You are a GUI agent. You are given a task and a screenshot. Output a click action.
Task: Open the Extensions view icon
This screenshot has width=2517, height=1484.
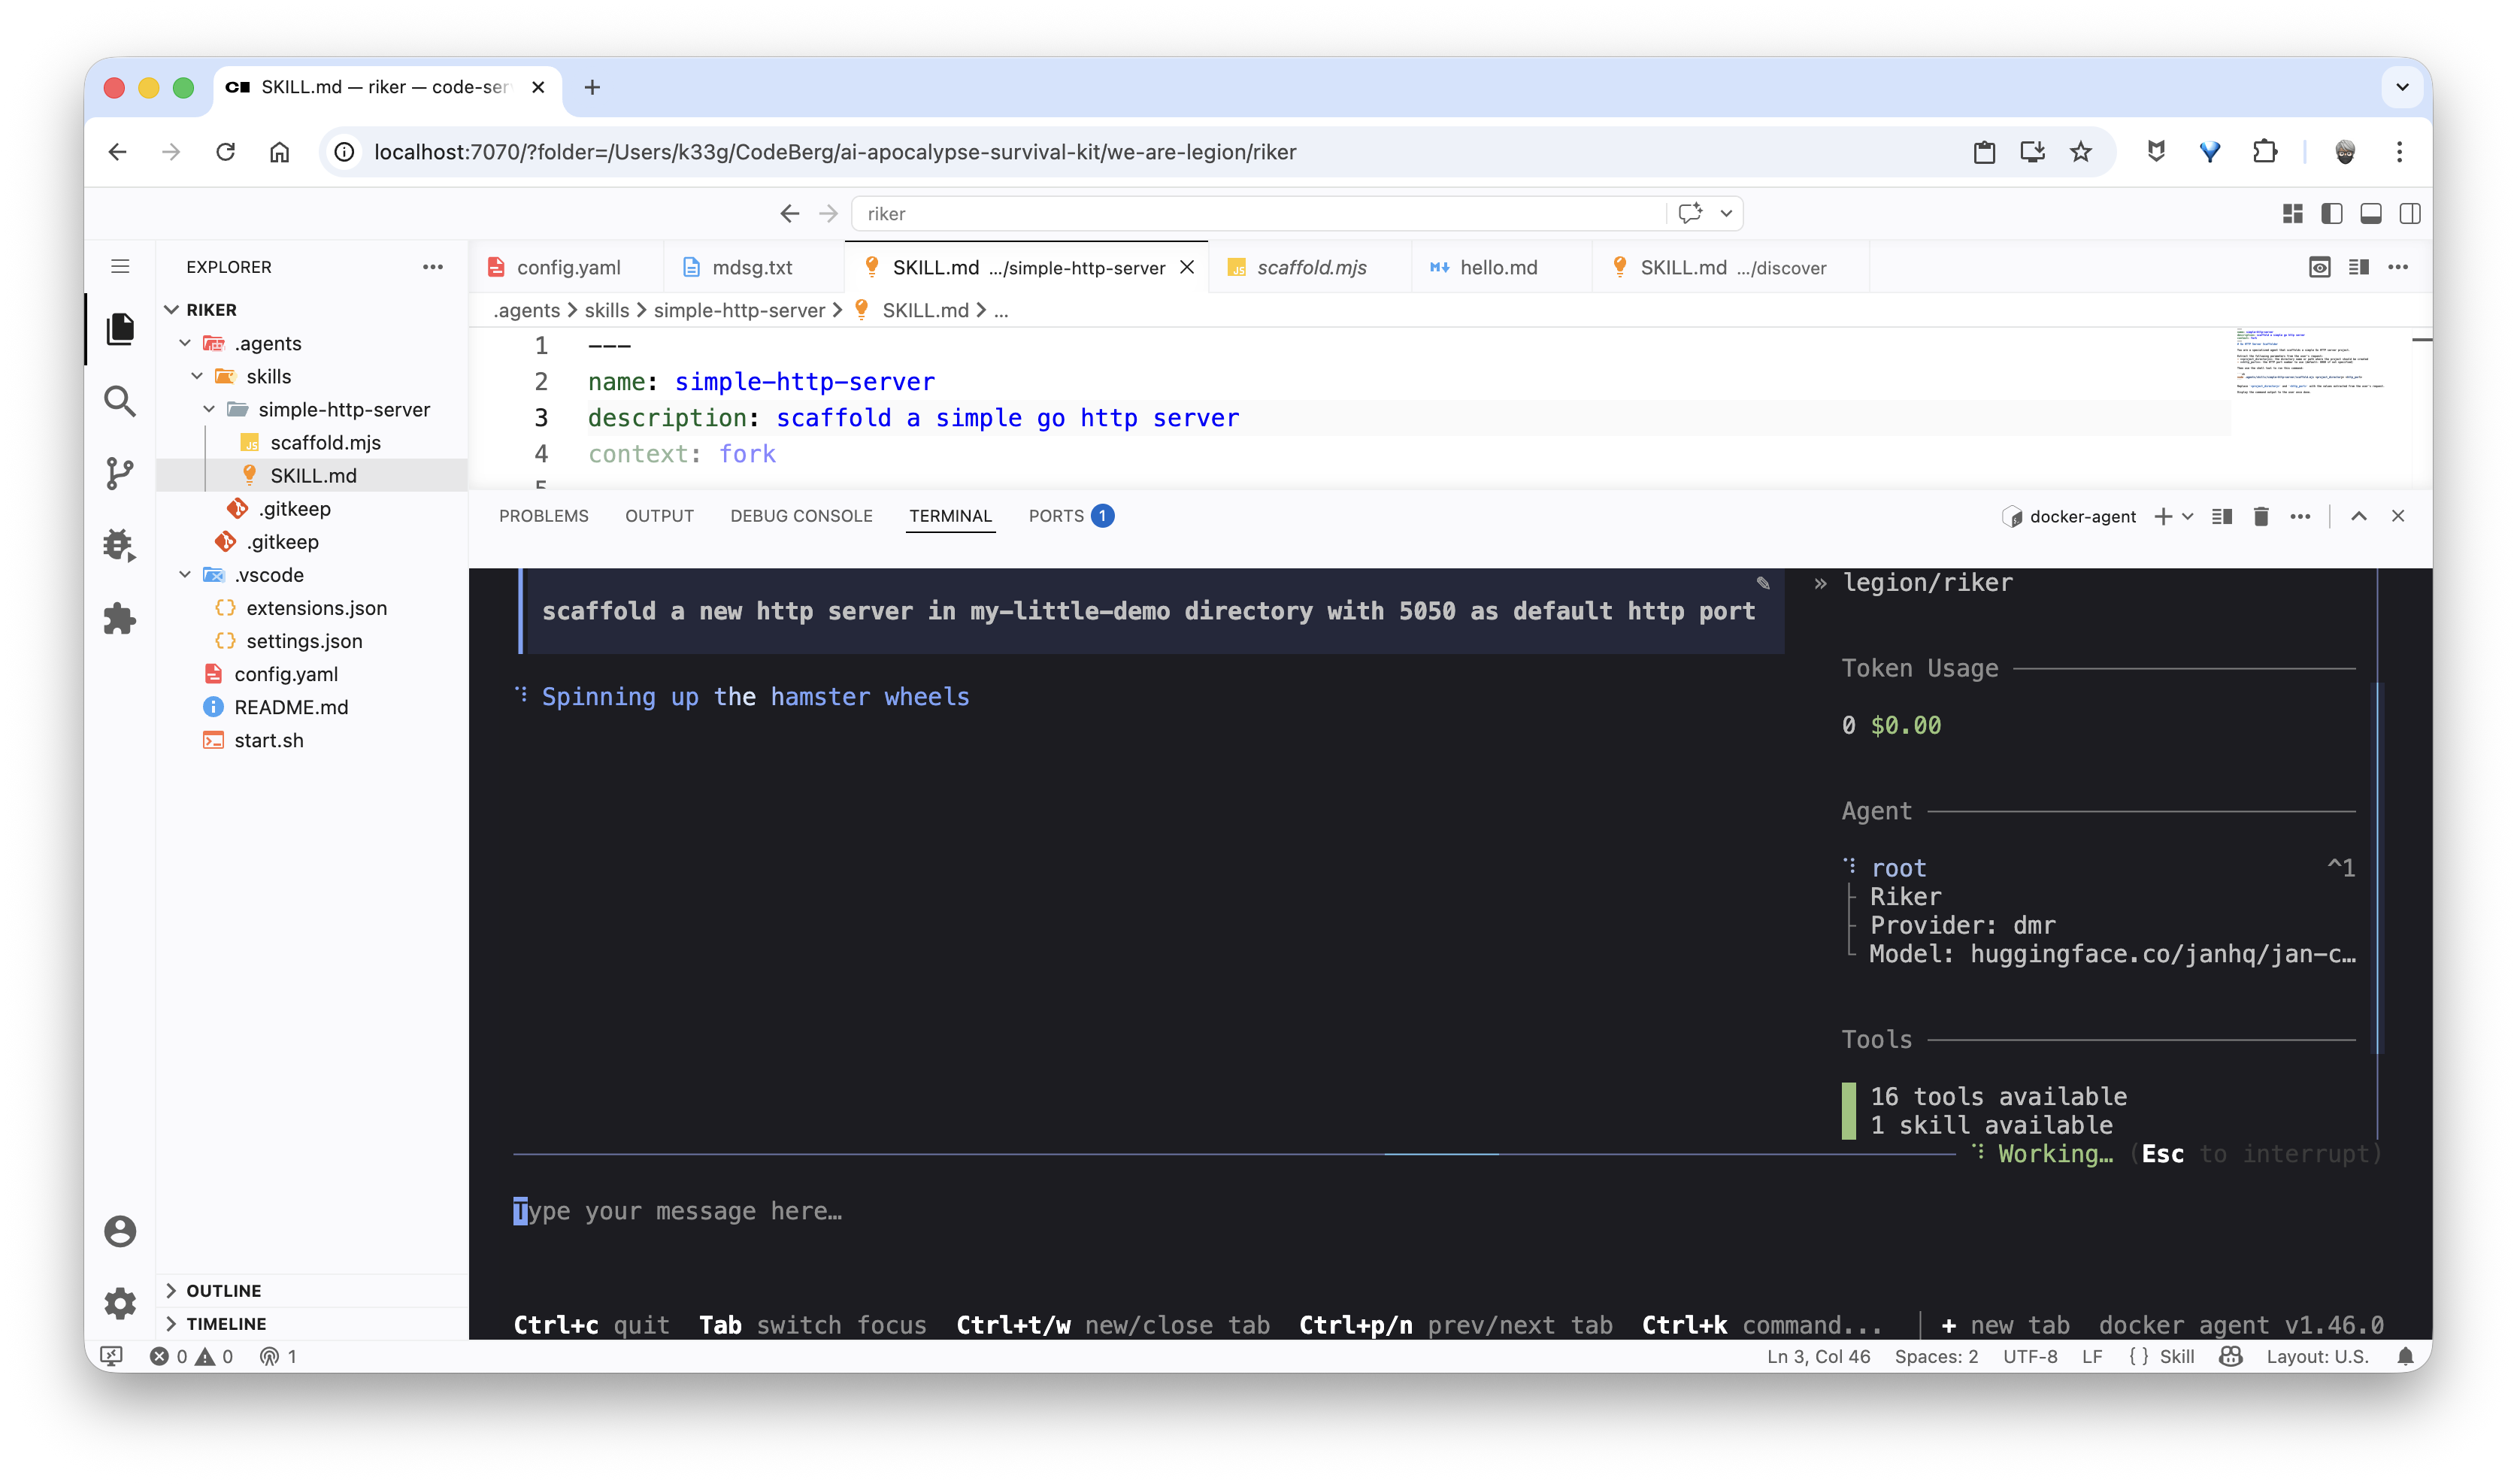pyautogui.click(x=120, y=618)
